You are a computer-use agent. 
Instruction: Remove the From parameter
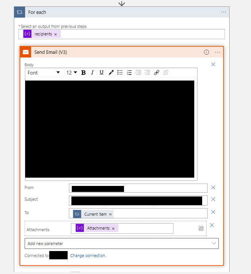point(213,187)
